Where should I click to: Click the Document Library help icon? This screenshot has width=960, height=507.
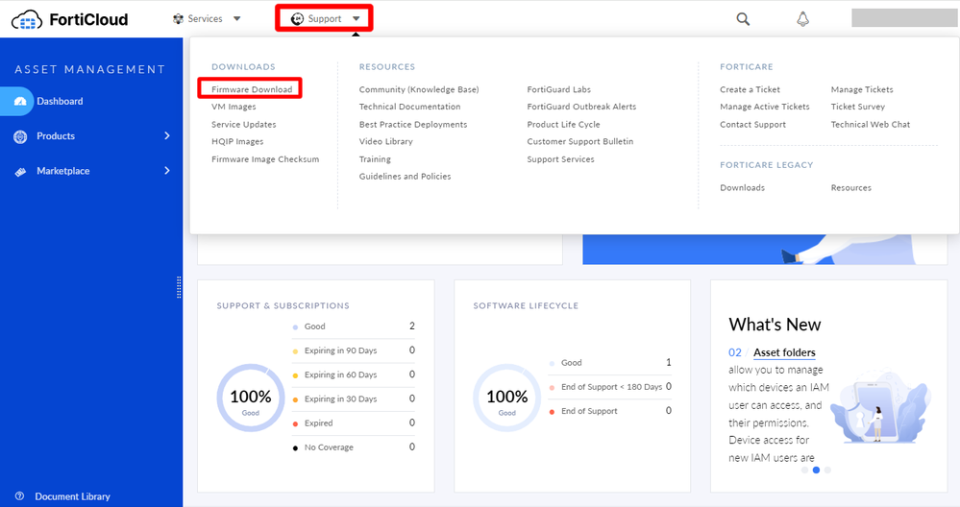coord(19,496)
